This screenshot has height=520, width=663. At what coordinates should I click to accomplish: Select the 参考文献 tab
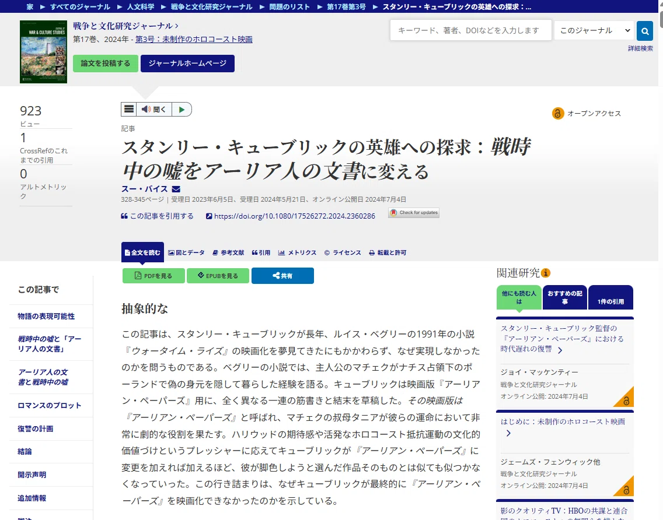point(228,252)
